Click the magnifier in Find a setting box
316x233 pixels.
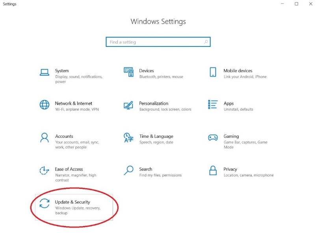tap(206, 42)
